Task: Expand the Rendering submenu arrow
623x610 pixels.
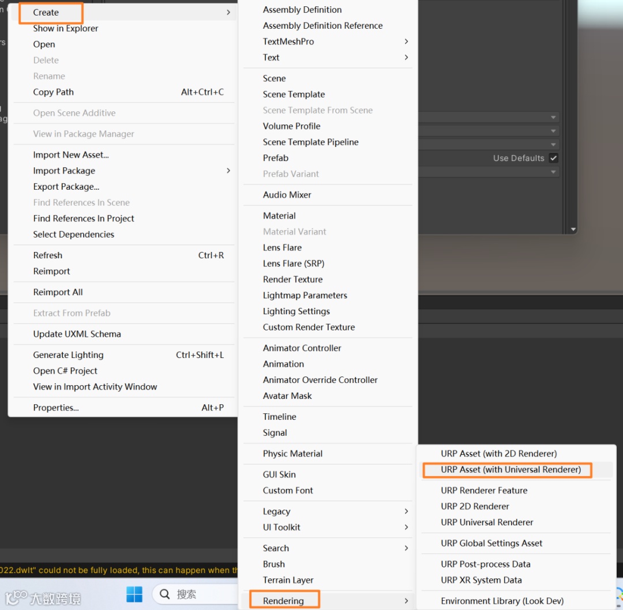Action: click(406, 601)
